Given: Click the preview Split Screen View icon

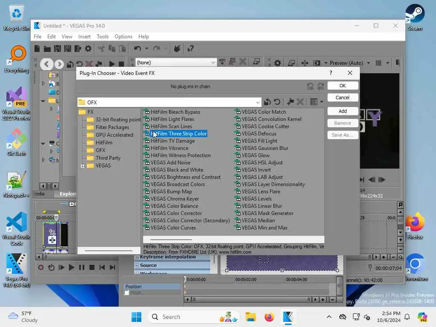Looking at the screenshot, I should tap(317, 63).
